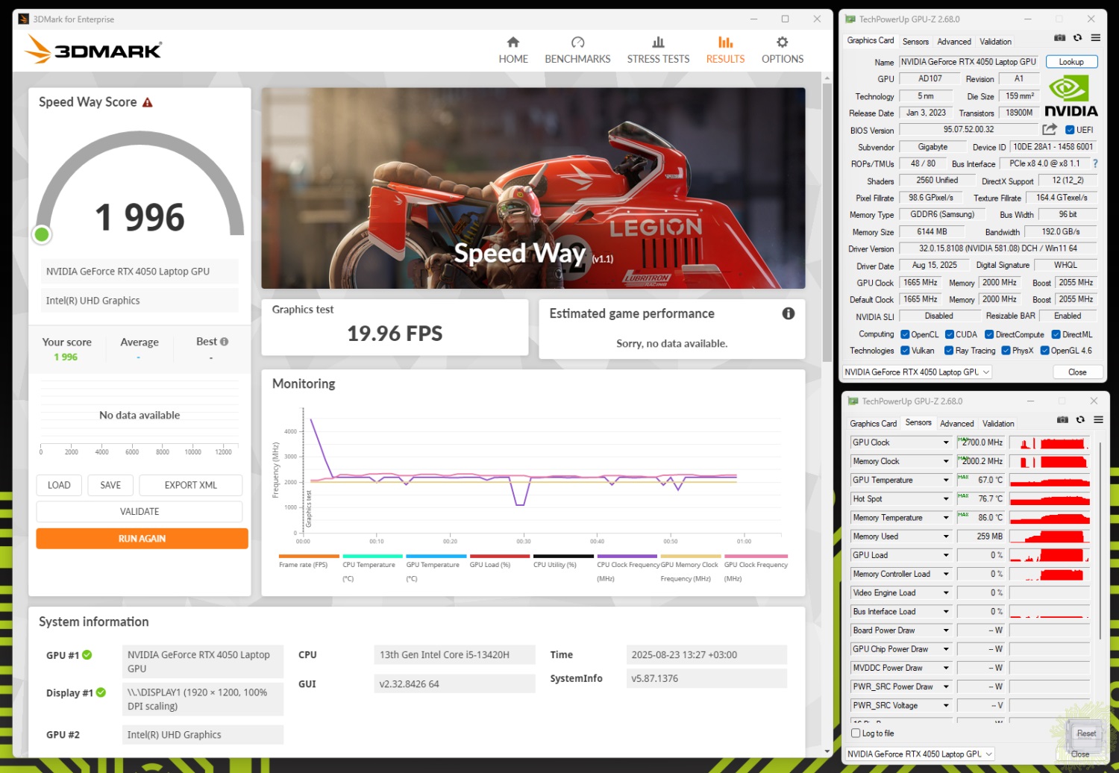This screenshot has height=773, width=1119.
Task: Click the BIOS share/export icon in GPU-Z
Action: coord(1050,129)
